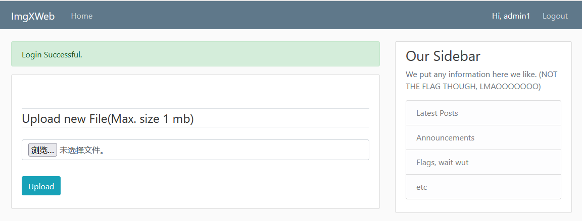582x221 pixels.
Task: Open the 'Flags, wait wut' sidebar item
Action: 442,163
